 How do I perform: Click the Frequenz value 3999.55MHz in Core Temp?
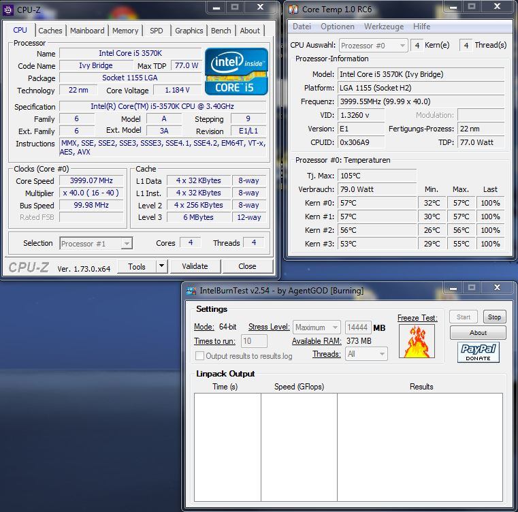421,101
